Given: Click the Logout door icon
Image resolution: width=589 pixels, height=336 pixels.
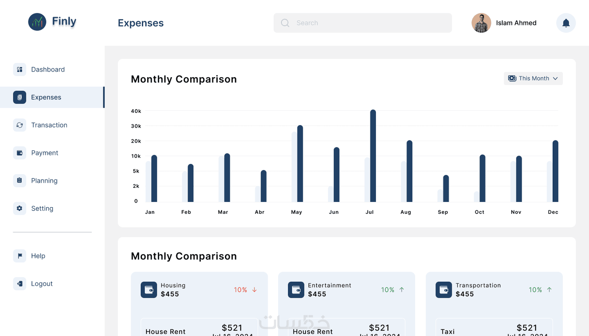Looking at the screenshot, I should point(19,284).
